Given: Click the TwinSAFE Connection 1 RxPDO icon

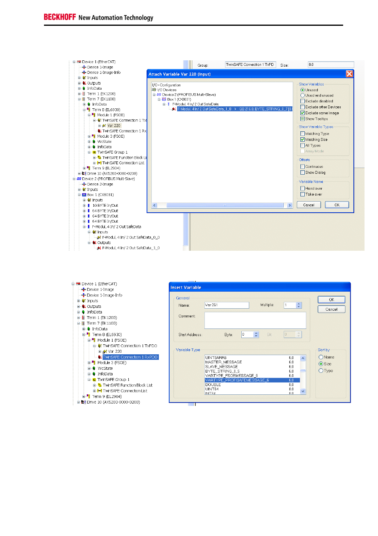Looking at the screenshot, I should pos(100,357).
